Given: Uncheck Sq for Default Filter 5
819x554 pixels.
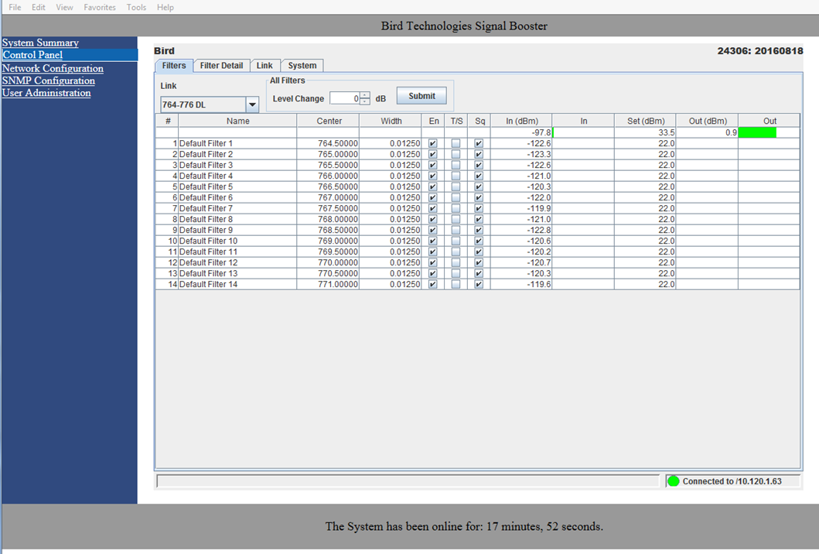Looking at the screenshot, I should pos(479,186).
